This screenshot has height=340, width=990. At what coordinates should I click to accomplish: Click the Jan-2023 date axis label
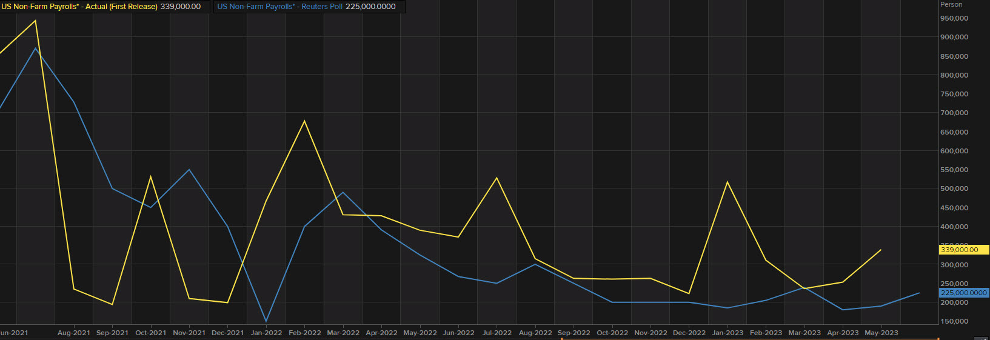727,333
